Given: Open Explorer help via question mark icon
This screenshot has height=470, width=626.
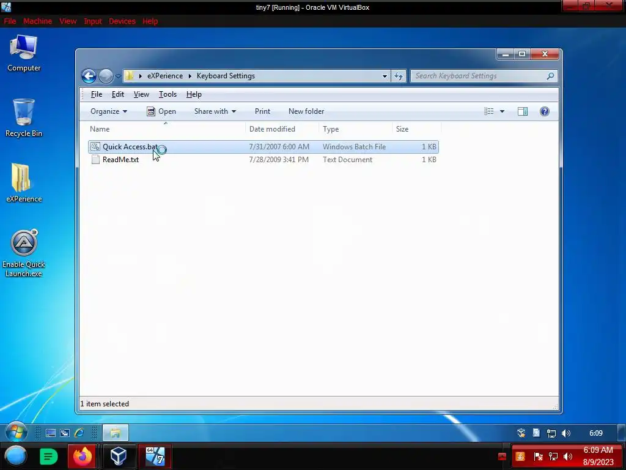Looking at the screenshot, I should pyautogui.click(x=545, y=111).
